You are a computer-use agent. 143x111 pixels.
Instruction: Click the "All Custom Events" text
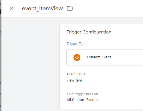coord(82,100)
